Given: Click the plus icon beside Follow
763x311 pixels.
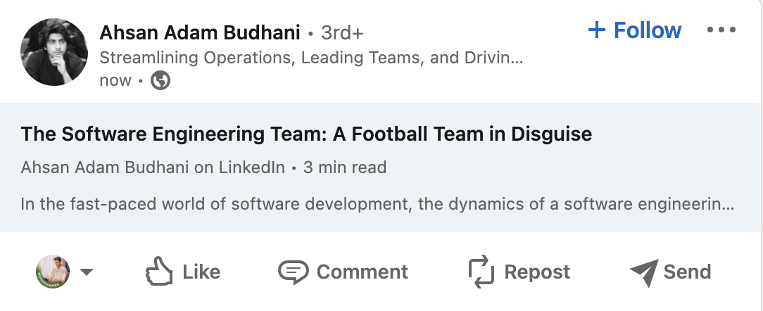Looking at the screenshot, I should coord(596,30).
